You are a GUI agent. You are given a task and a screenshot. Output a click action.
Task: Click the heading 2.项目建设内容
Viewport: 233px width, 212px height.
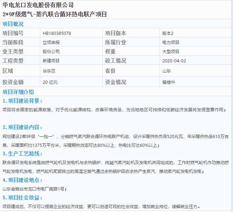[22, 127]
